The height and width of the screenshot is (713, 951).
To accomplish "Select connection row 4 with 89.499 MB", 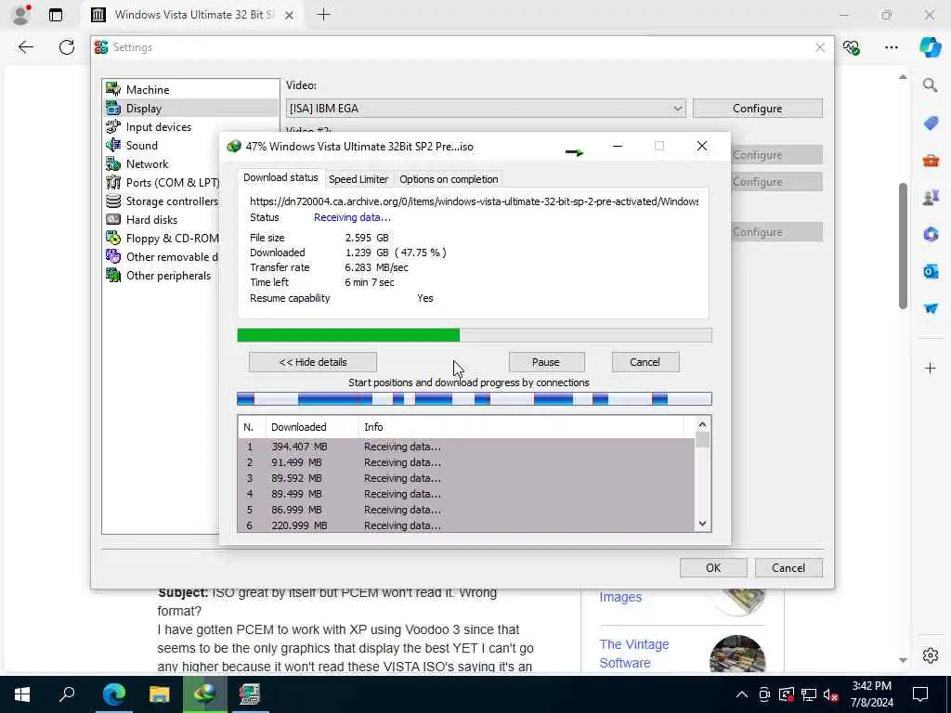I will [x=466, y=494].
